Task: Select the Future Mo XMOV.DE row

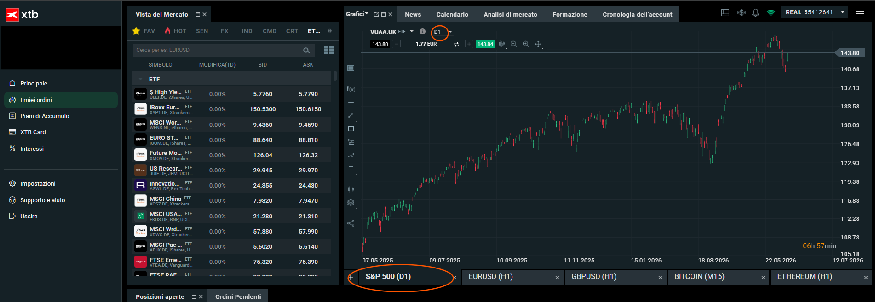Action: 232,155
